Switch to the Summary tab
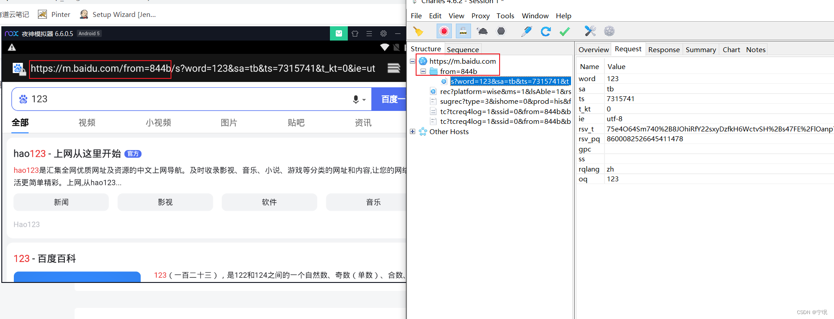Image resolution: width=834 pixels, height=319 pixels. tap(701, 49)
